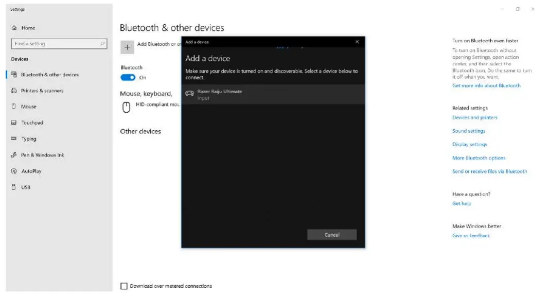Image resolution: width=549 pixels, height=296 pixels.
Task: Open Sound settings link
Action: [468, 131]
